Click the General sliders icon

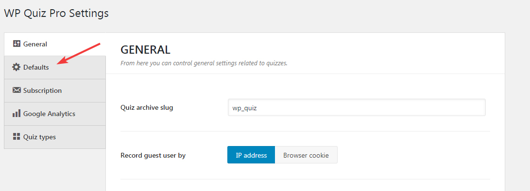click(x=16, y=44)
